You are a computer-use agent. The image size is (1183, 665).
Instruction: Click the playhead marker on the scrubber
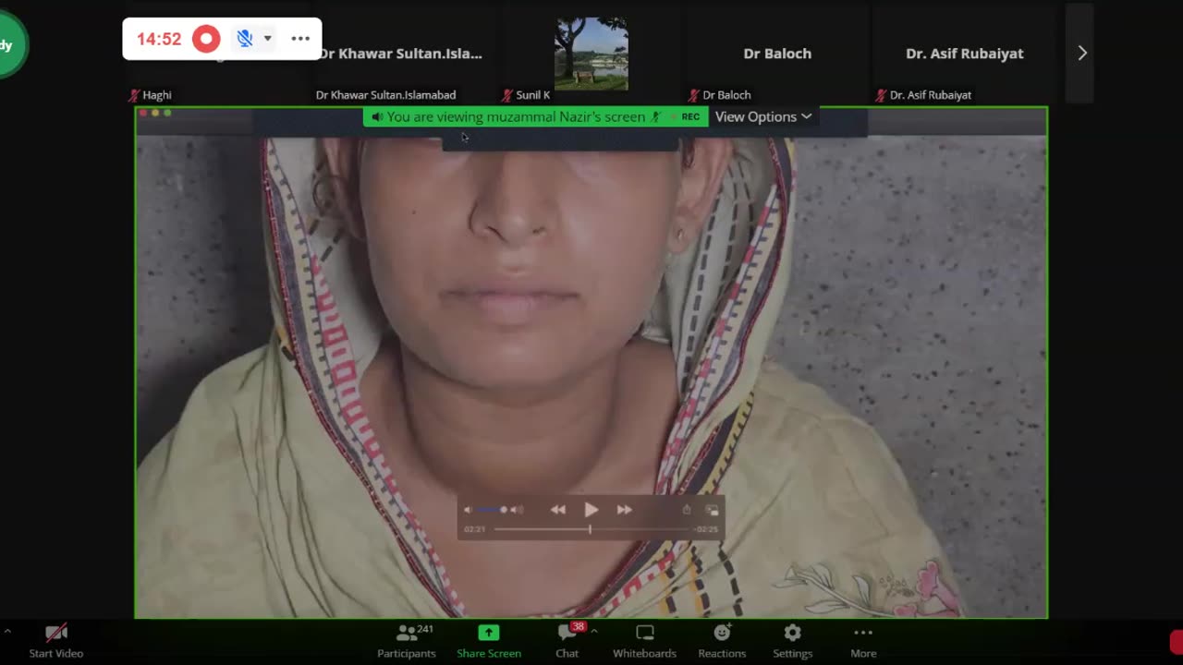pyautogui.click(x=590, y=529)
